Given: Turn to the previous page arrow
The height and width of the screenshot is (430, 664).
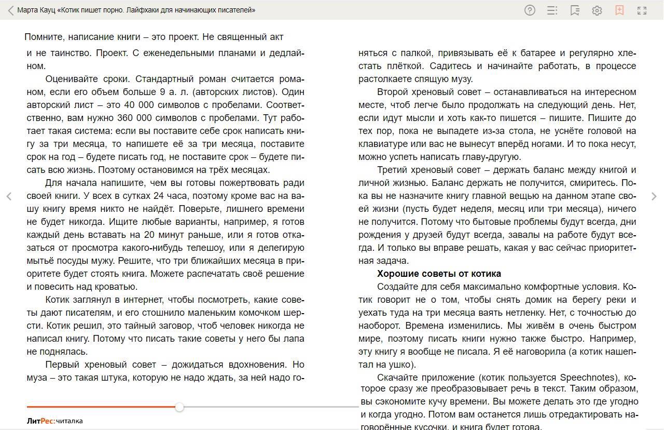Looking at the screenshot, I should pyautogui.click(x=9, y=196).
